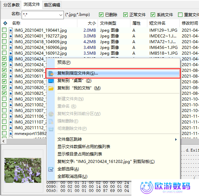Open the 名称 filter dropdown arrow

61,15
